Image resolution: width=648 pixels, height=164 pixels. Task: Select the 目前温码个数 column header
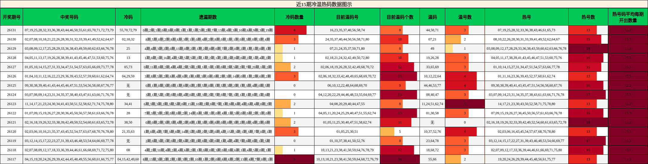coord(400,17)
